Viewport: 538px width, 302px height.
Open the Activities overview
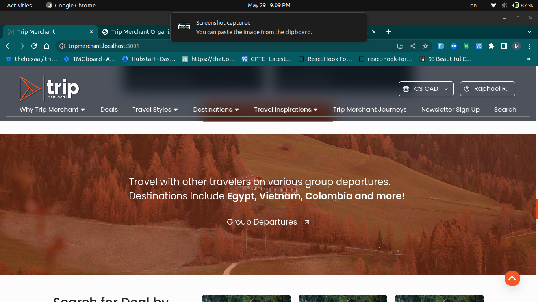(x=19, y=5)
